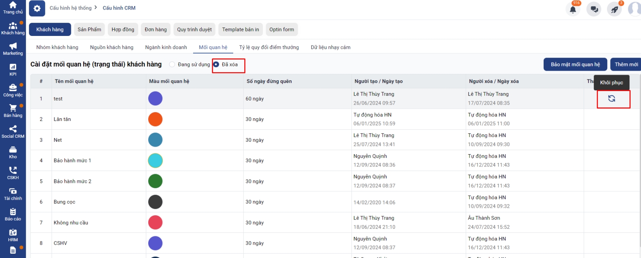Click the orange color swatch for Lân tân
The height and width of the screenshot is (258, 641).
point(155,119)
